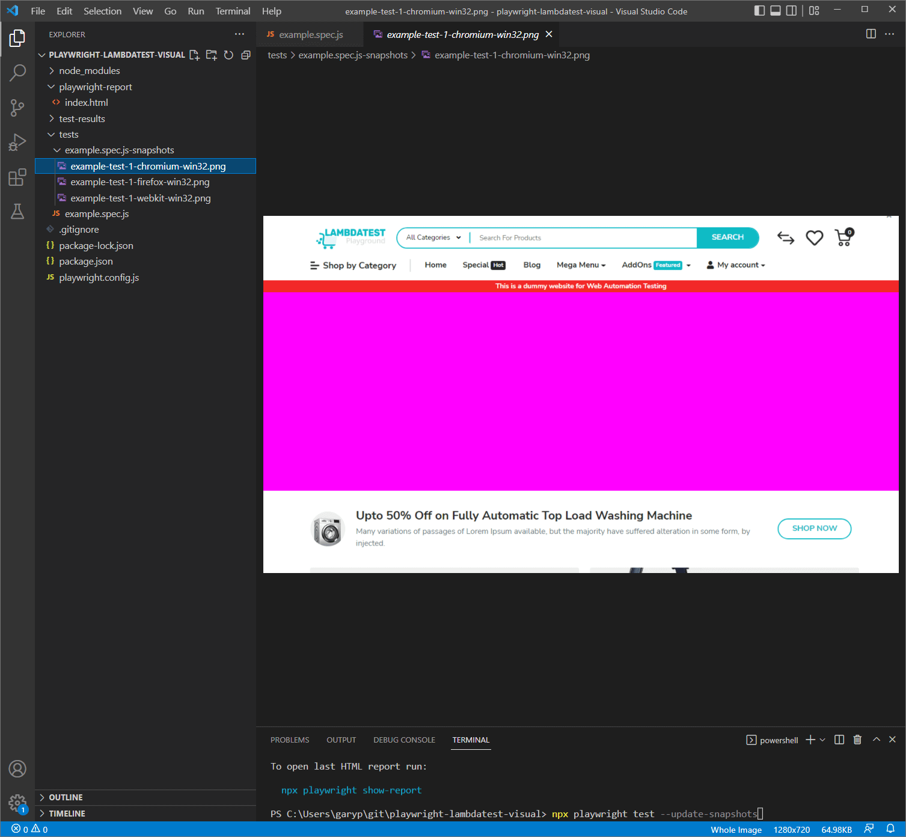Create a new file using the Explorer icon
This screenshot has width=906, height=837.
click(x=194, y=55)
